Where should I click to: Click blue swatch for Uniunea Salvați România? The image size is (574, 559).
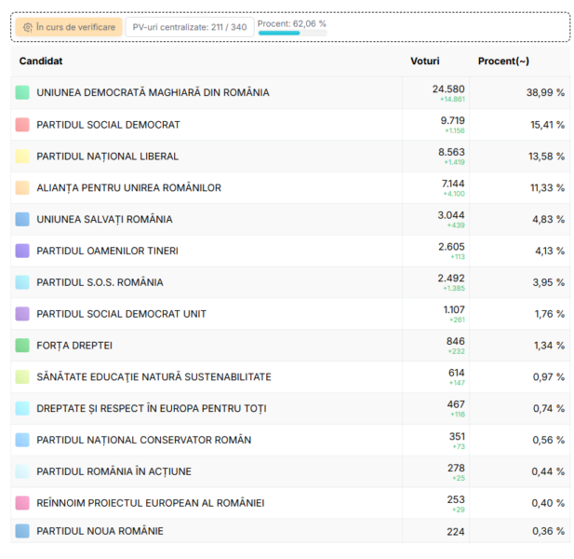[x=22, y=220]
